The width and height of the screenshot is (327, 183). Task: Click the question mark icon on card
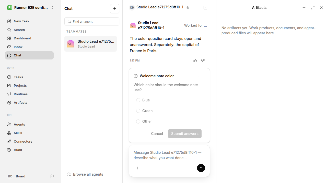(x=136, y=76)
